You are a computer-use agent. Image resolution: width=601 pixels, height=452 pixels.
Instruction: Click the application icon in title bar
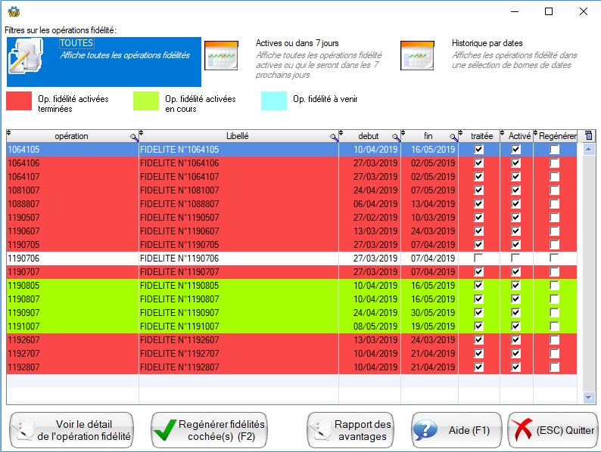click(13, 11)
